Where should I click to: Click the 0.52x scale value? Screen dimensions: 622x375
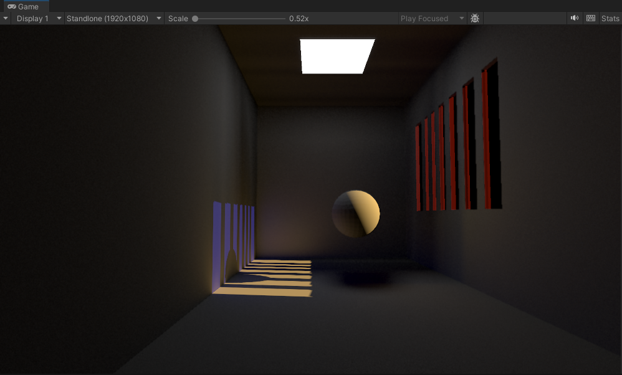point(299,19)
